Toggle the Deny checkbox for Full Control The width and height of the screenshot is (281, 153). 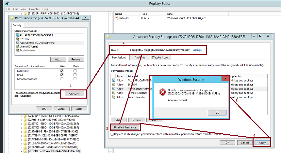tap(75, 71)
